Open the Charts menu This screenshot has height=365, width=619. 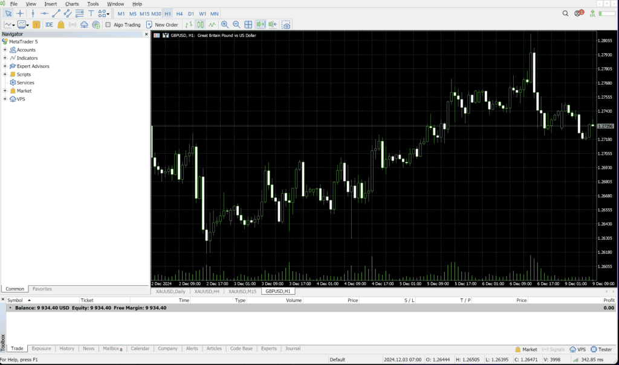click(x=72, y=4)
